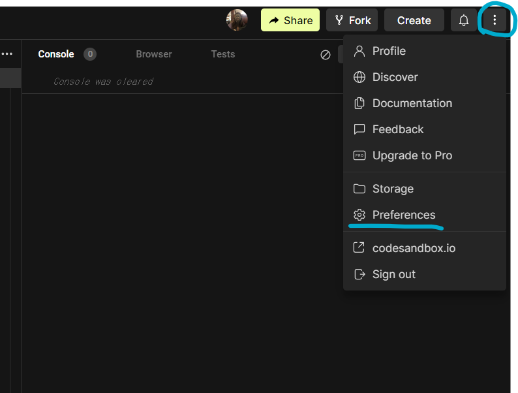Select Upgrade to Pro
Screen dimensions: 518x393
pyautogui.click(x=412, y=155)
